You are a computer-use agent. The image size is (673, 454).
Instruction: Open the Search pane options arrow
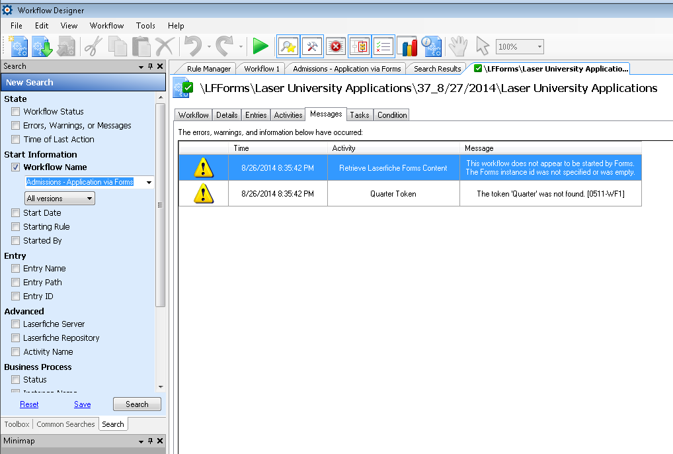coord(141,67)
